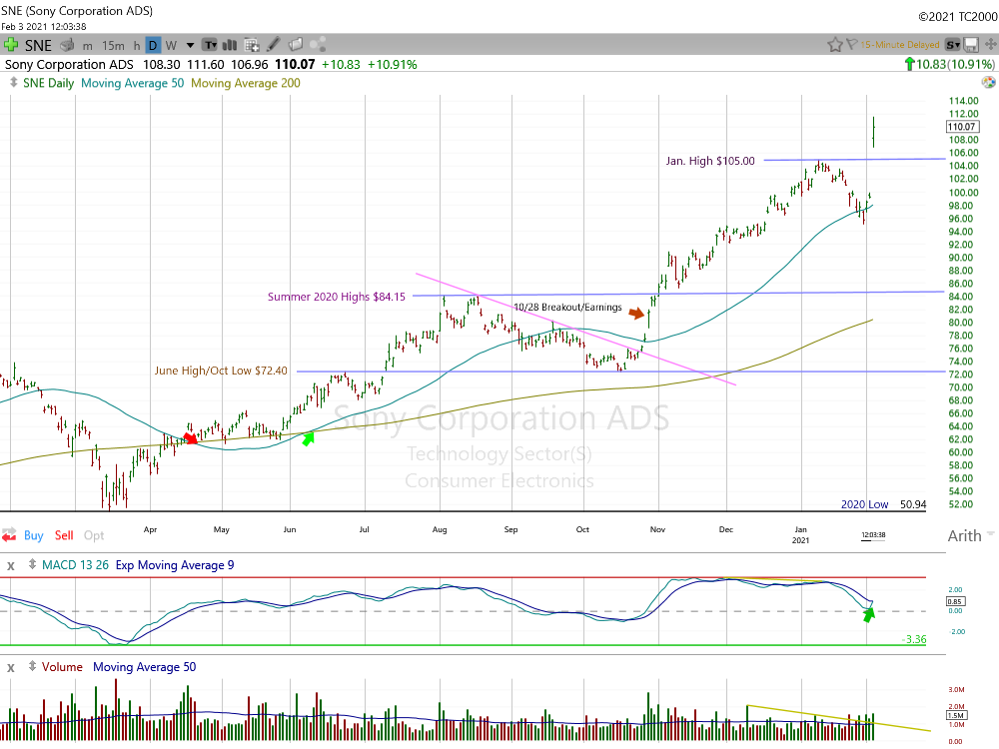Click the color palette icon
Image resolution: width=999 pixels, height=749 pixels.
(989, 82)
